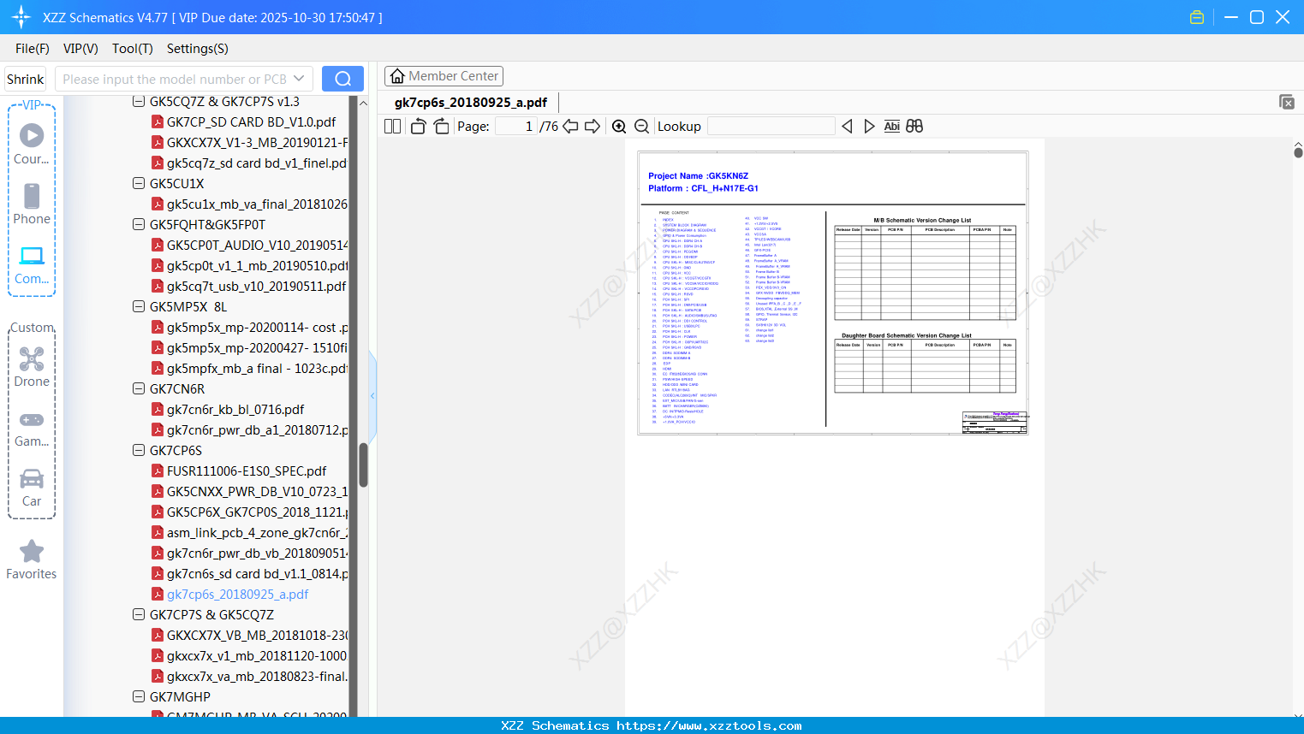Open the Settings(S) menu

tap(198, 49)
